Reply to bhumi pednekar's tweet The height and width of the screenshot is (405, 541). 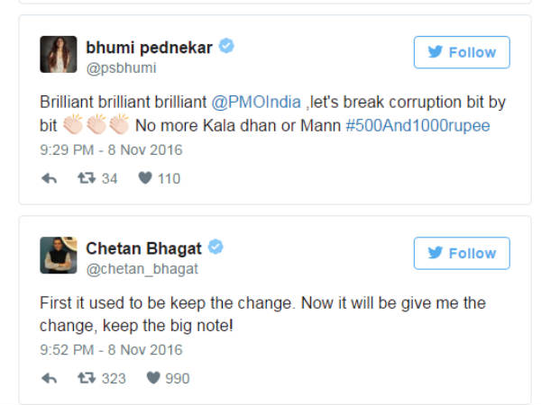[49, 178]
